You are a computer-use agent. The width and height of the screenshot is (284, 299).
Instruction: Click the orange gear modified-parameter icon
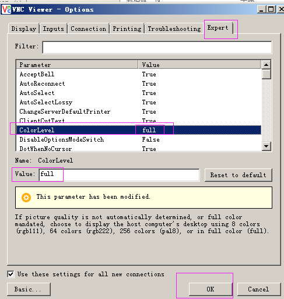[x=26, y=198]
